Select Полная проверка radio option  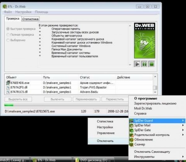(8, 35)
